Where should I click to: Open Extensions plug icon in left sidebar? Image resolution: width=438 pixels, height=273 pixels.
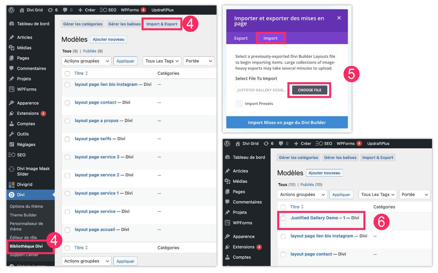(x=12, y=113)
